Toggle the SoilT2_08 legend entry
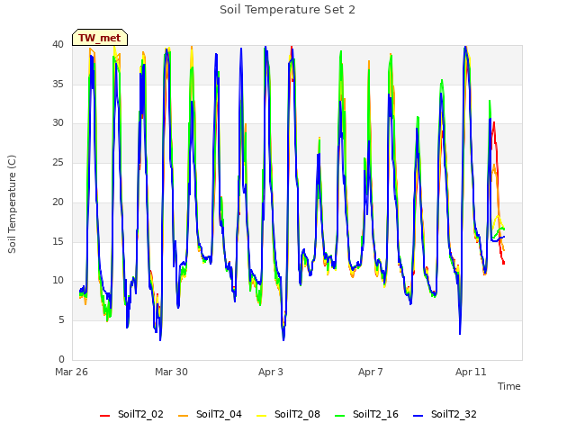The image size is (576, 432). [x=288, y=414]
